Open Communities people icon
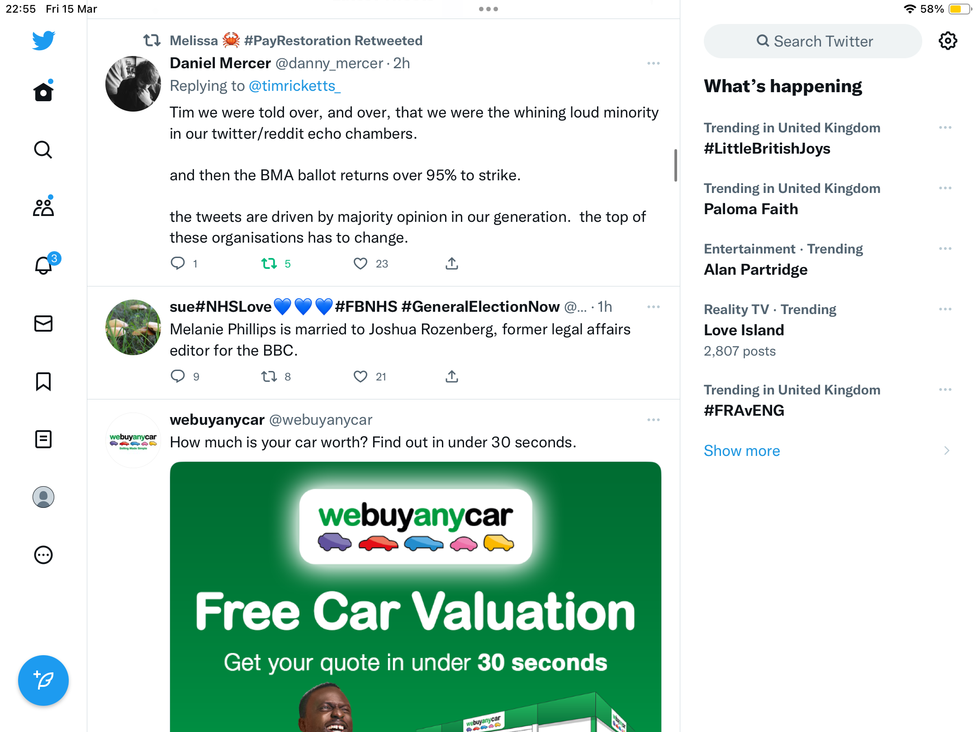 (43, 207)
